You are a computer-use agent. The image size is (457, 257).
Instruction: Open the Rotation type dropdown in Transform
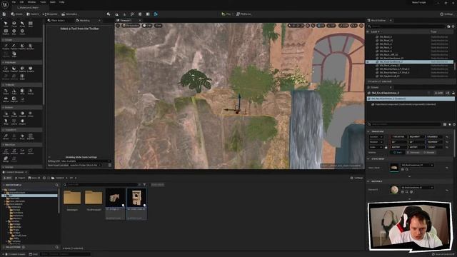(376, 142)
